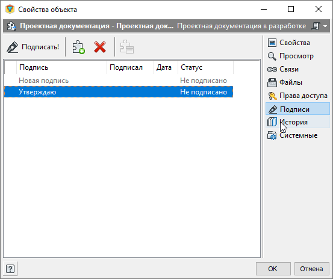The width and height of the screenshot is (333, 279).
Task: Delete the signature using the red X icon
Action: [100, 47]
